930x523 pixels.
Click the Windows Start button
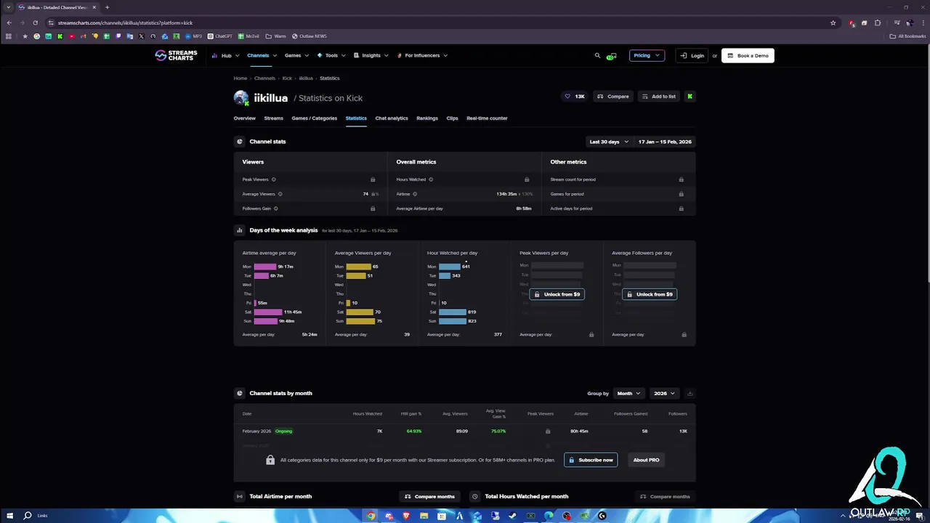(9, 516)
